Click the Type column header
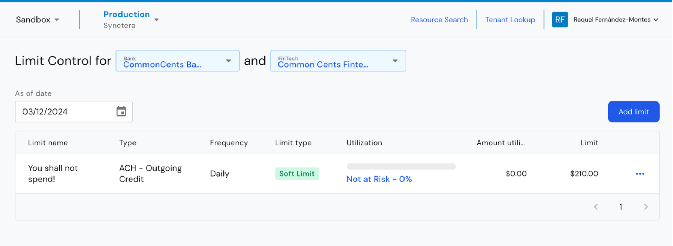 128,143
